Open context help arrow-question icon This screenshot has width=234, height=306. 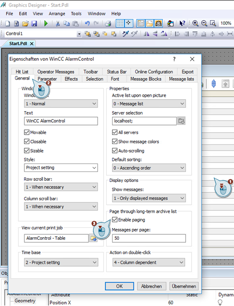[x=182, y=23]
